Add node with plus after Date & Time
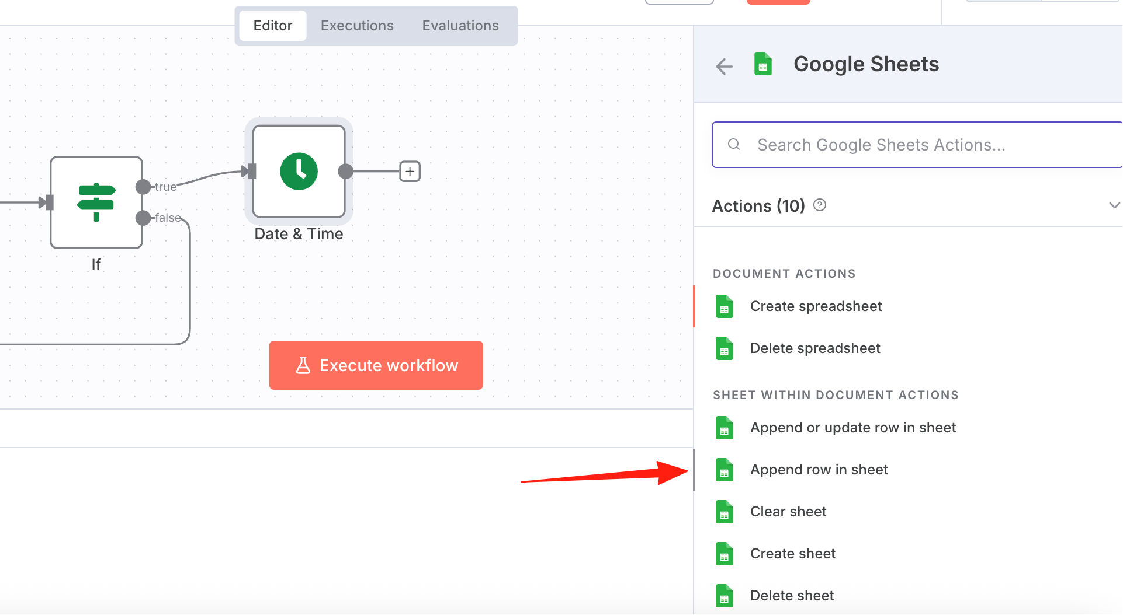The width and height of the screenshot is (1123, 615). coord(410,172)
